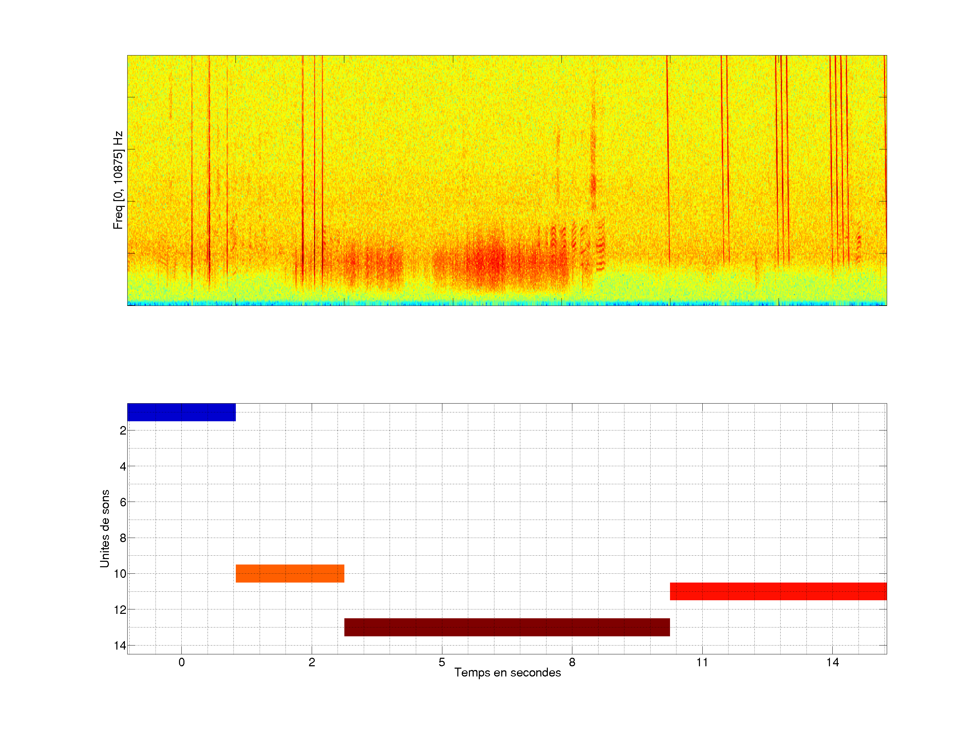Click the 'Temps en secondes' axis label

click(507, 672)
